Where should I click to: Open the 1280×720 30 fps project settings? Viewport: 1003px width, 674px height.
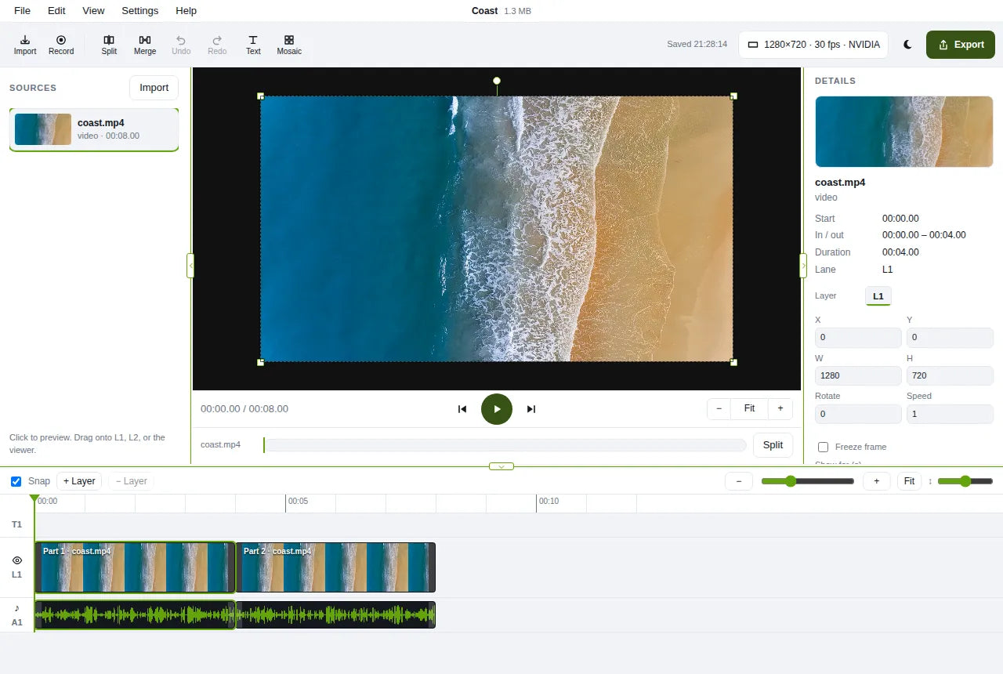click(813, 45)
